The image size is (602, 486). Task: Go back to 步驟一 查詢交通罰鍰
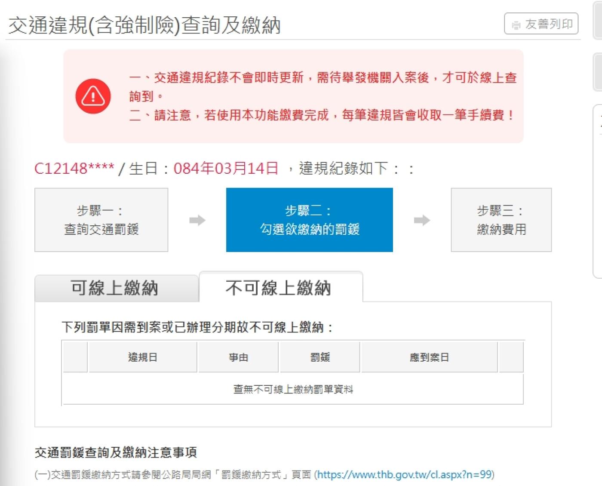(101, 220)
